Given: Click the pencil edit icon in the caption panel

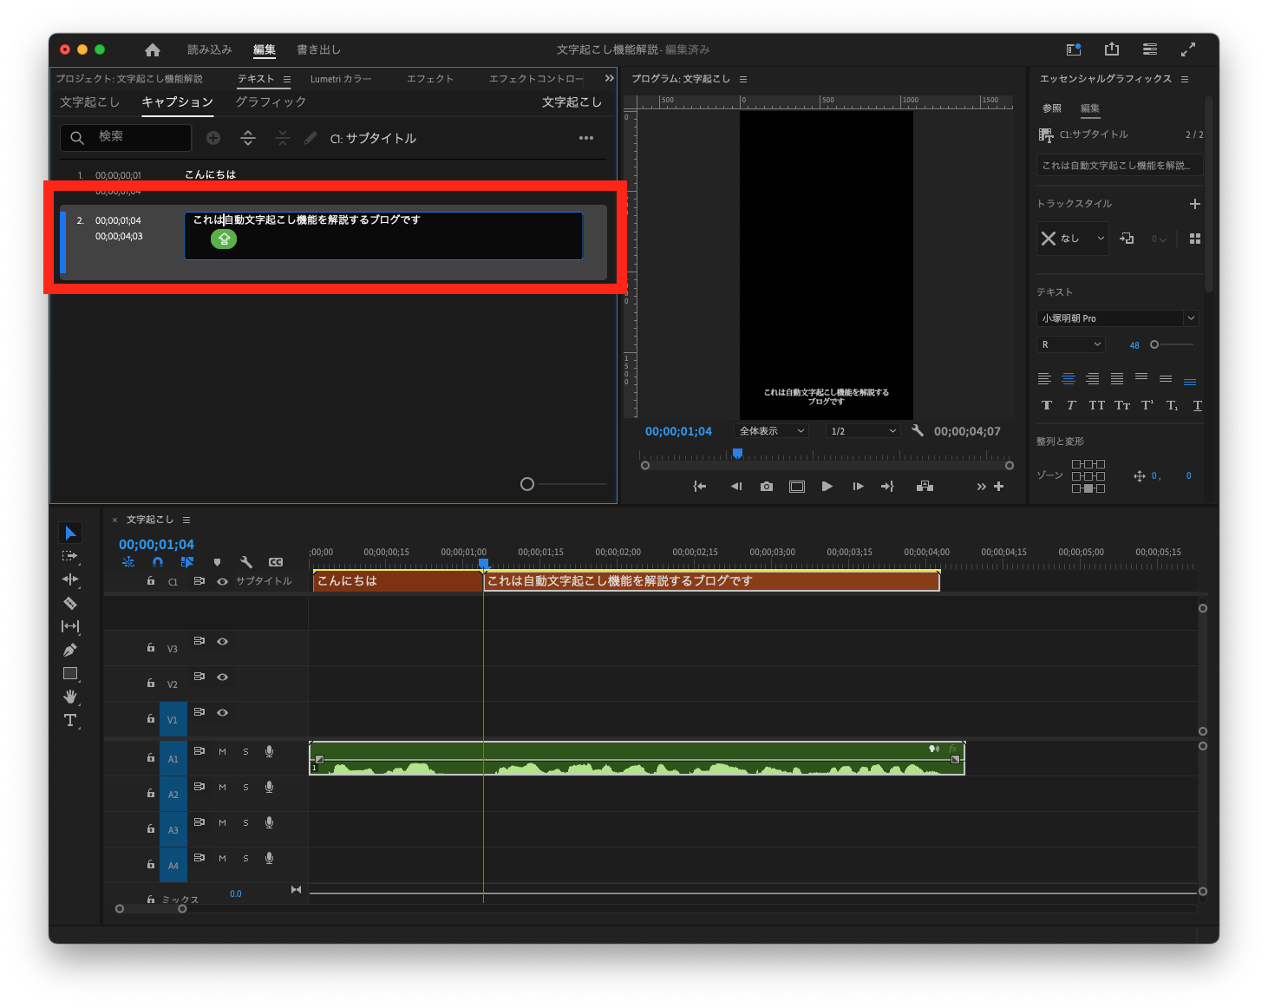Looking at the screenshot, I should (x=310, y=137).
